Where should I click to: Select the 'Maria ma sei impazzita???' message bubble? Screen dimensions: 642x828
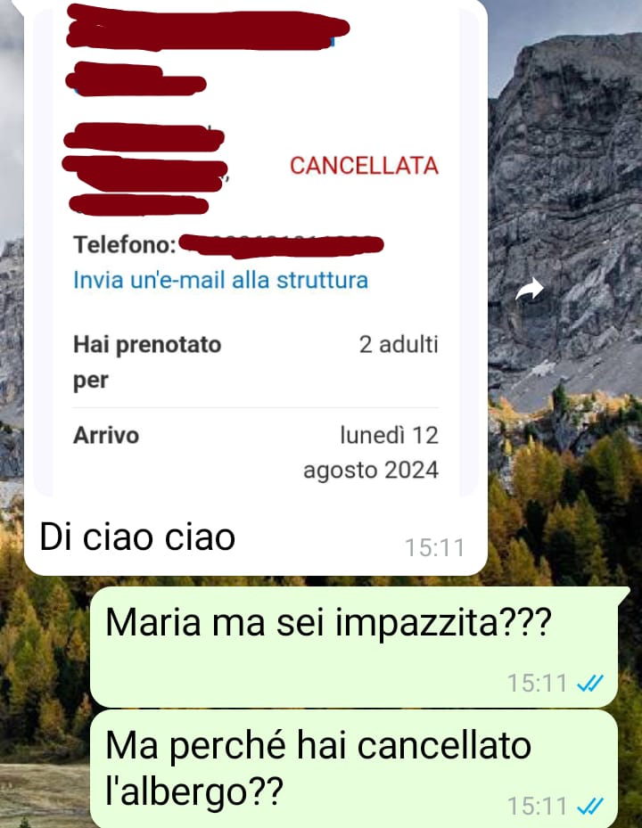point(354,647)
